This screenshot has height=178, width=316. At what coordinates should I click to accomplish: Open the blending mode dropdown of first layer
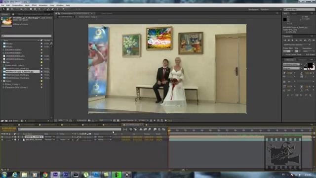coord(49,137)
